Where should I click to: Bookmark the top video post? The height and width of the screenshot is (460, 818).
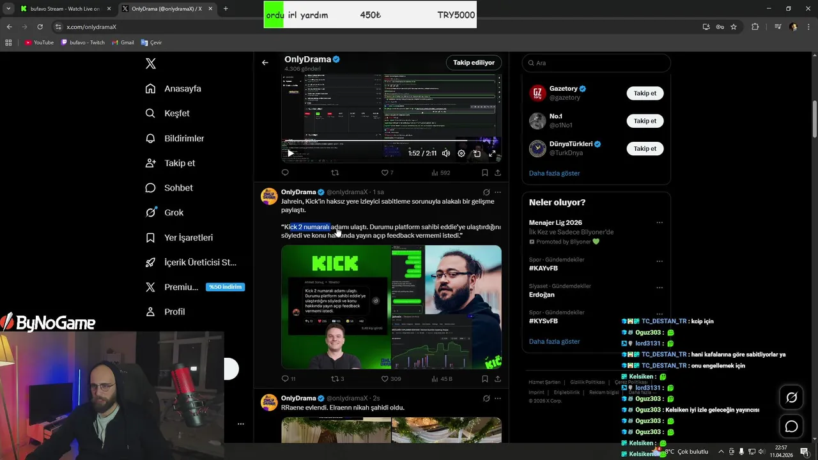pos(485,172)
